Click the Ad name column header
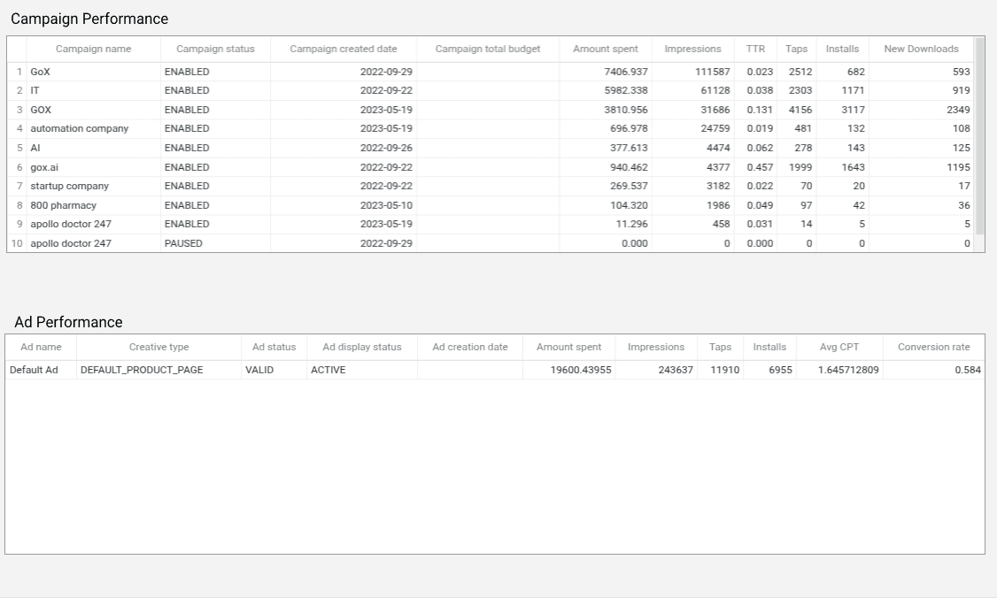Image resolution: width=997 pixels, height=598 pixels. (x=41, y=347)
